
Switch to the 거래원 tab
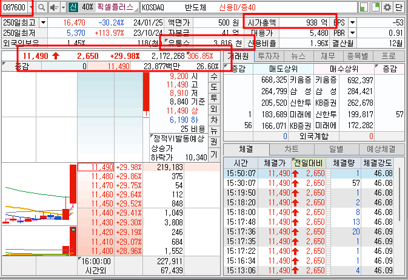tap(238, 56)
